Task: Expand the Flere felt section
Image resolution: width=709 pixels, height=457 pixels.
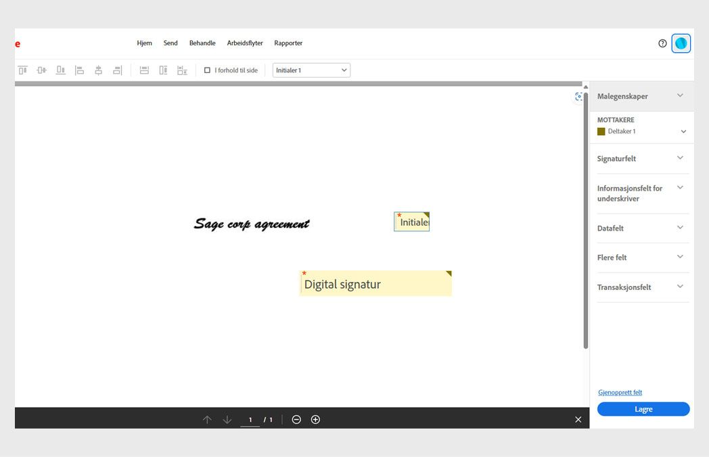Action: (680, 257)
